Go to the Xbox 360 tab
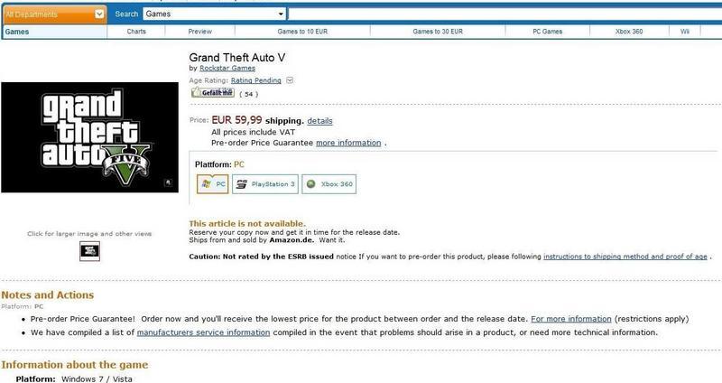 629,32
